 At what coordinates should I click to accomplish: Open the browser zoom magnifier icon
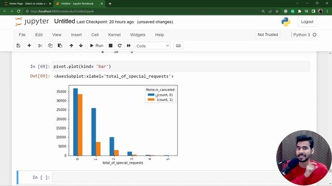(263, 11)
